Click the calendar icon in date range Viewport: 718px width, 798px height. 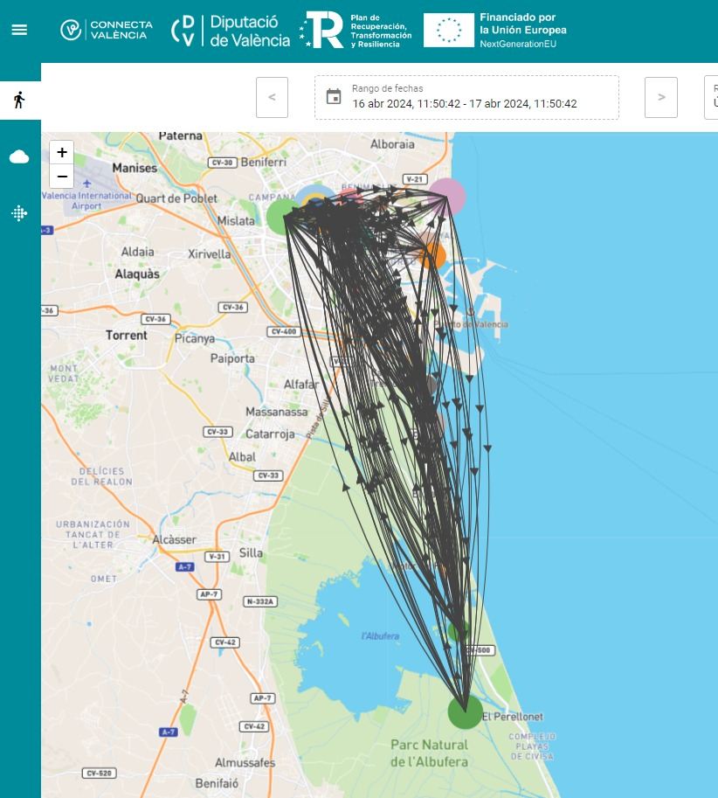pyautogui.click(x=334, y=96)
